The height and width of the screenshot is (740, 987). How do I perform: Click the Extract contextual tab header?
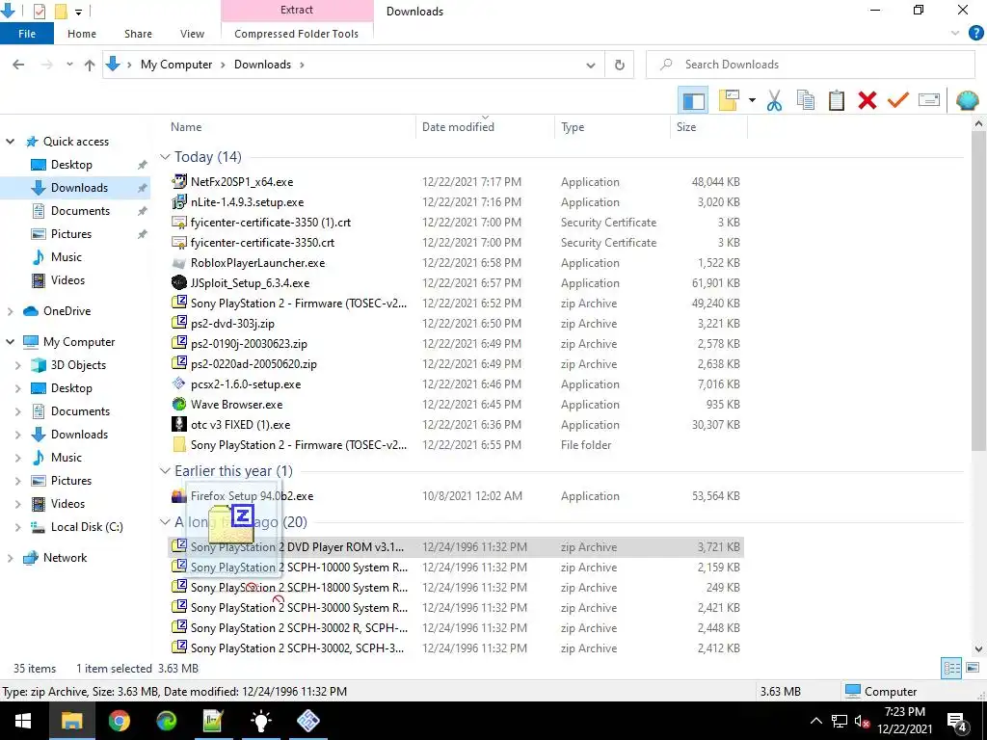[297, 10]
